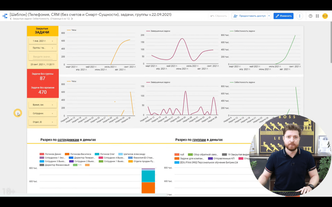The image size is (332, 207).
Task: Open the Группа / проект filter dropdown
Action: (42, 48)
